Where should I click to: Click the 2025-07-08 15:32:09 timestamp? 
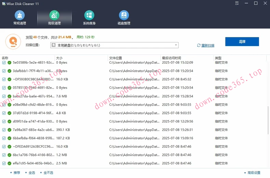tap(177, 63)
